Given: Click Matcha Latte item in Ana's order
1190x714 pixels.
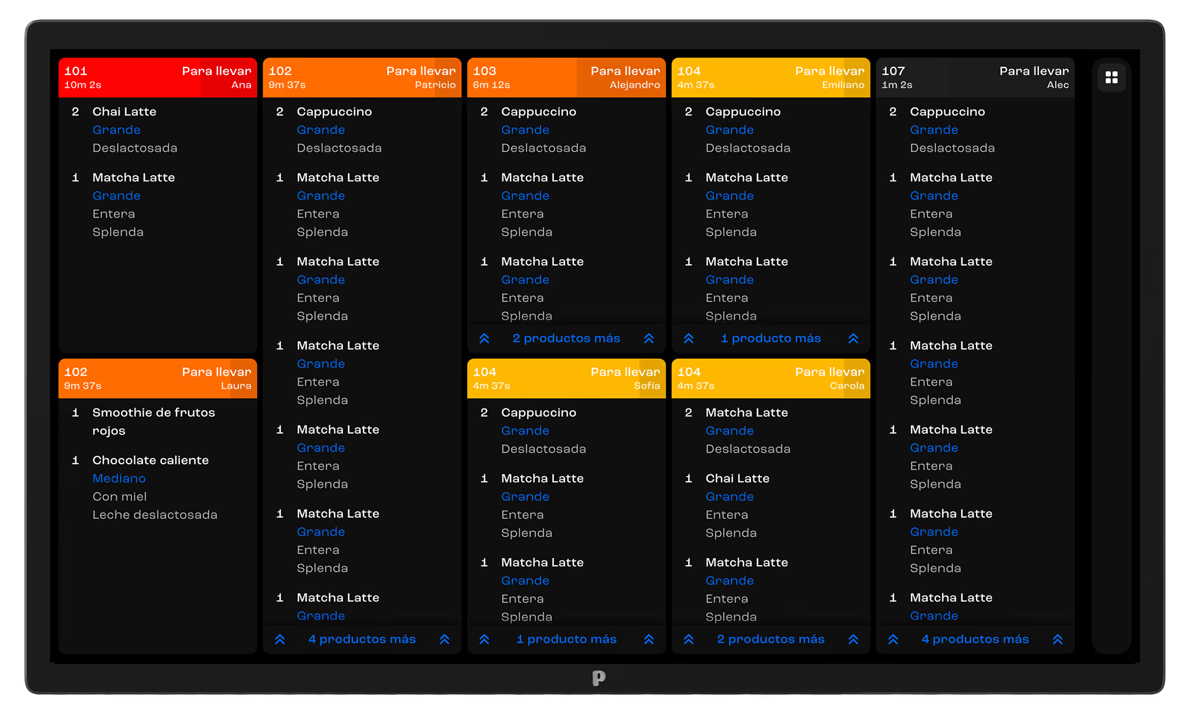Looking at the screenshot, I should click(134, 177).
